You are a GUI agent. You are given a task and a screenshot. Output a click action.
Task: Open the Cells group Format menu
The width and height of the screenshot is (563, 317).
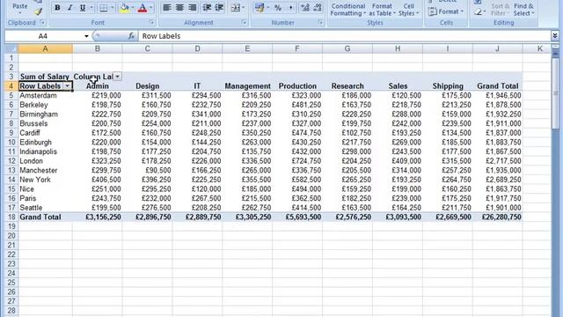tap(446, 11)
